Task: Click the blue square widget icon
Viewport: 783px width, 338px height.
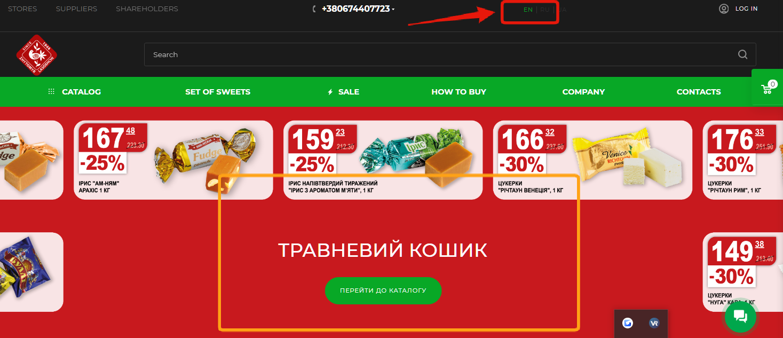Action: (x=628, y=323)
